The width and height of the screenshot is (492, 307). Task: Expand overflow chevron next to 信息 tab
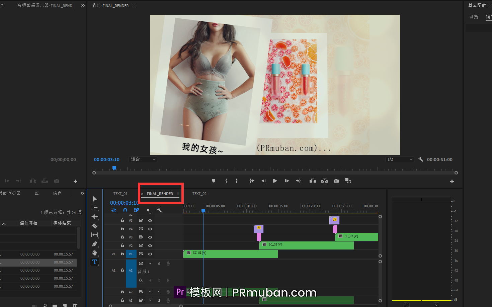click(82, 193)
